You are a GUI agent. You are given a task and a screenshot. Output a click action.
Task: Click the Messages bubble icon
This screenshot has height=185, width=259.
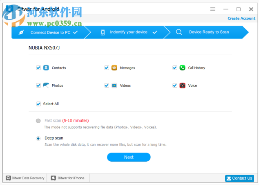[x=114, y=68]
